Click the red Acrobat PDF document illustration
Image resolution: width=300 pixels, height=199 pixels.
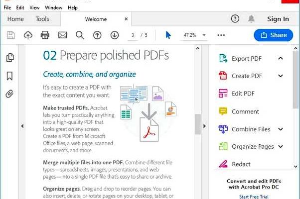click(x=149, y=130)
